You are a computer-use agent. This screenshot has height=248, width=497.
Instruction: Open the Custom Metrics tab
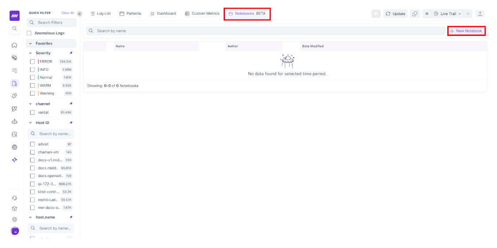coord(202,14)
